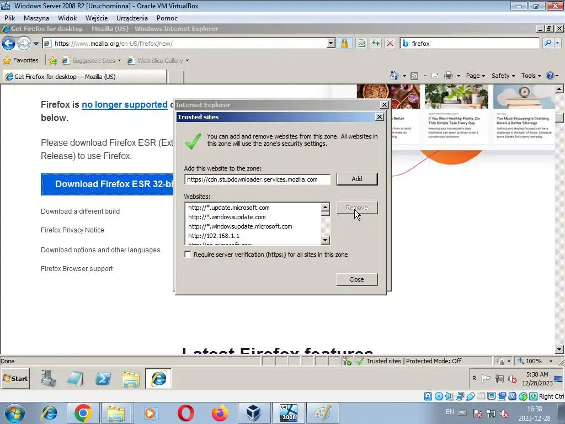Click the Read Mail envelope icon
This screenshot has height=424, width=565.
435,76
